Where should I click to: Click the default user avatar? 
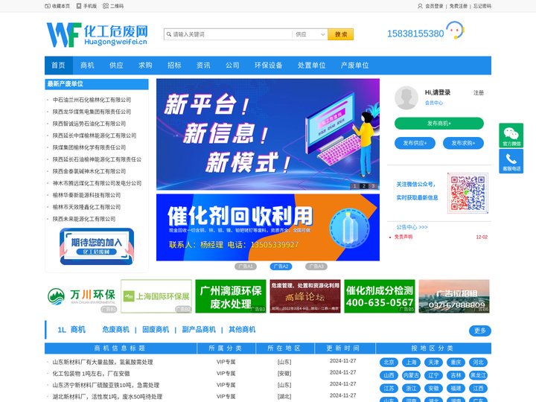point(406,98)
